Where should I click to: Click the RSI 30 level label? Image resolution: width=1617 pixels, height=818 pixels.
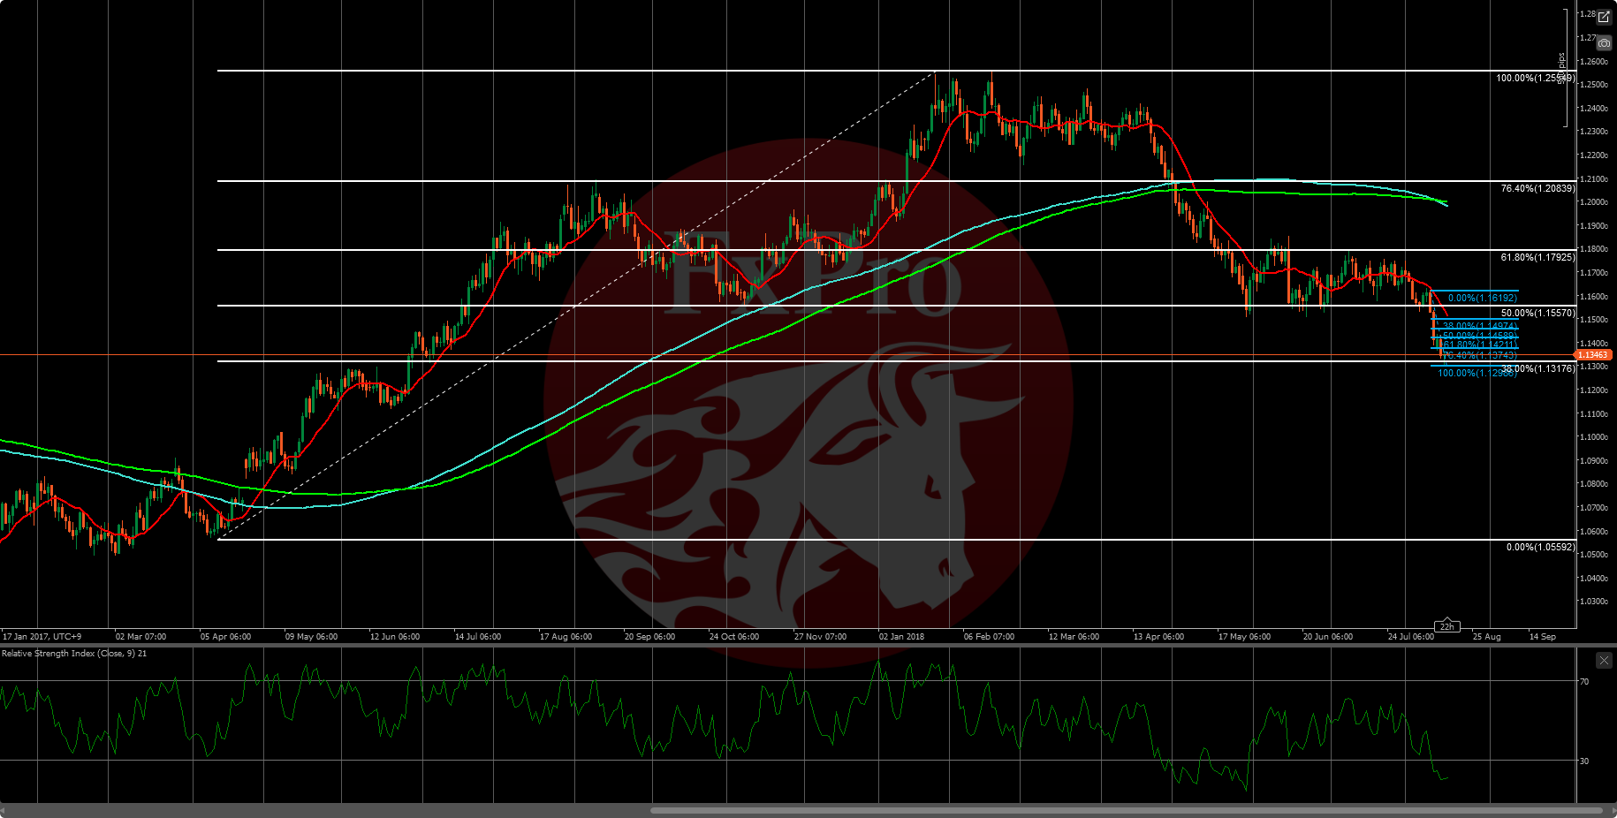(1584, 761)
